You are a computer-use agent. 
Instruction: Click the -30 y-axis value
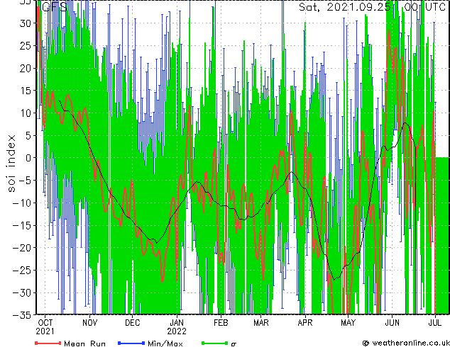[22, 292]
